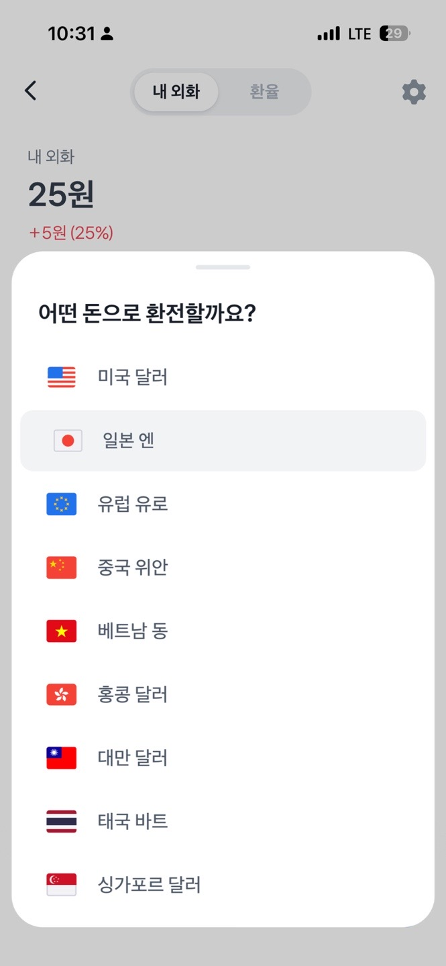The width and height of the screenshot is (446, 966).
Task: Choose 일본 엔 from the list
Action: tap(129, 441)
